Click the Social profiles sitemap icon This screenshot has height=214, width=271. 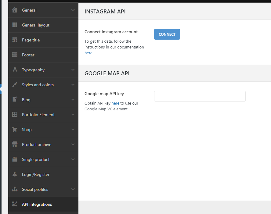tap(15, 189)
